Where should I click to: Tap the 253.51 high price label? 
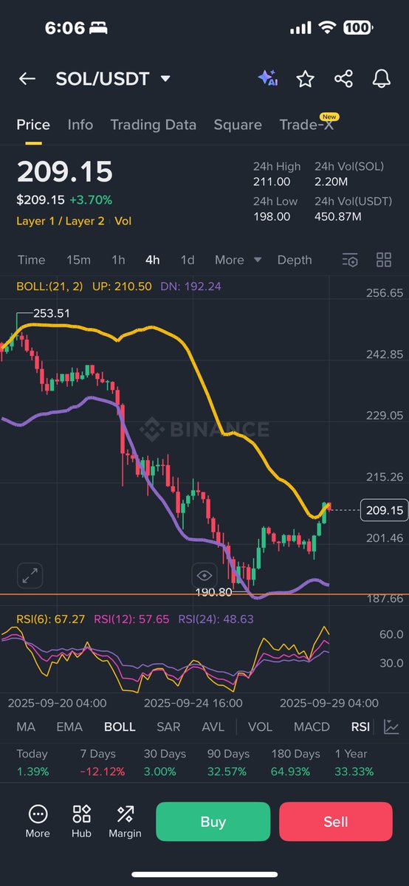point(52,313)
